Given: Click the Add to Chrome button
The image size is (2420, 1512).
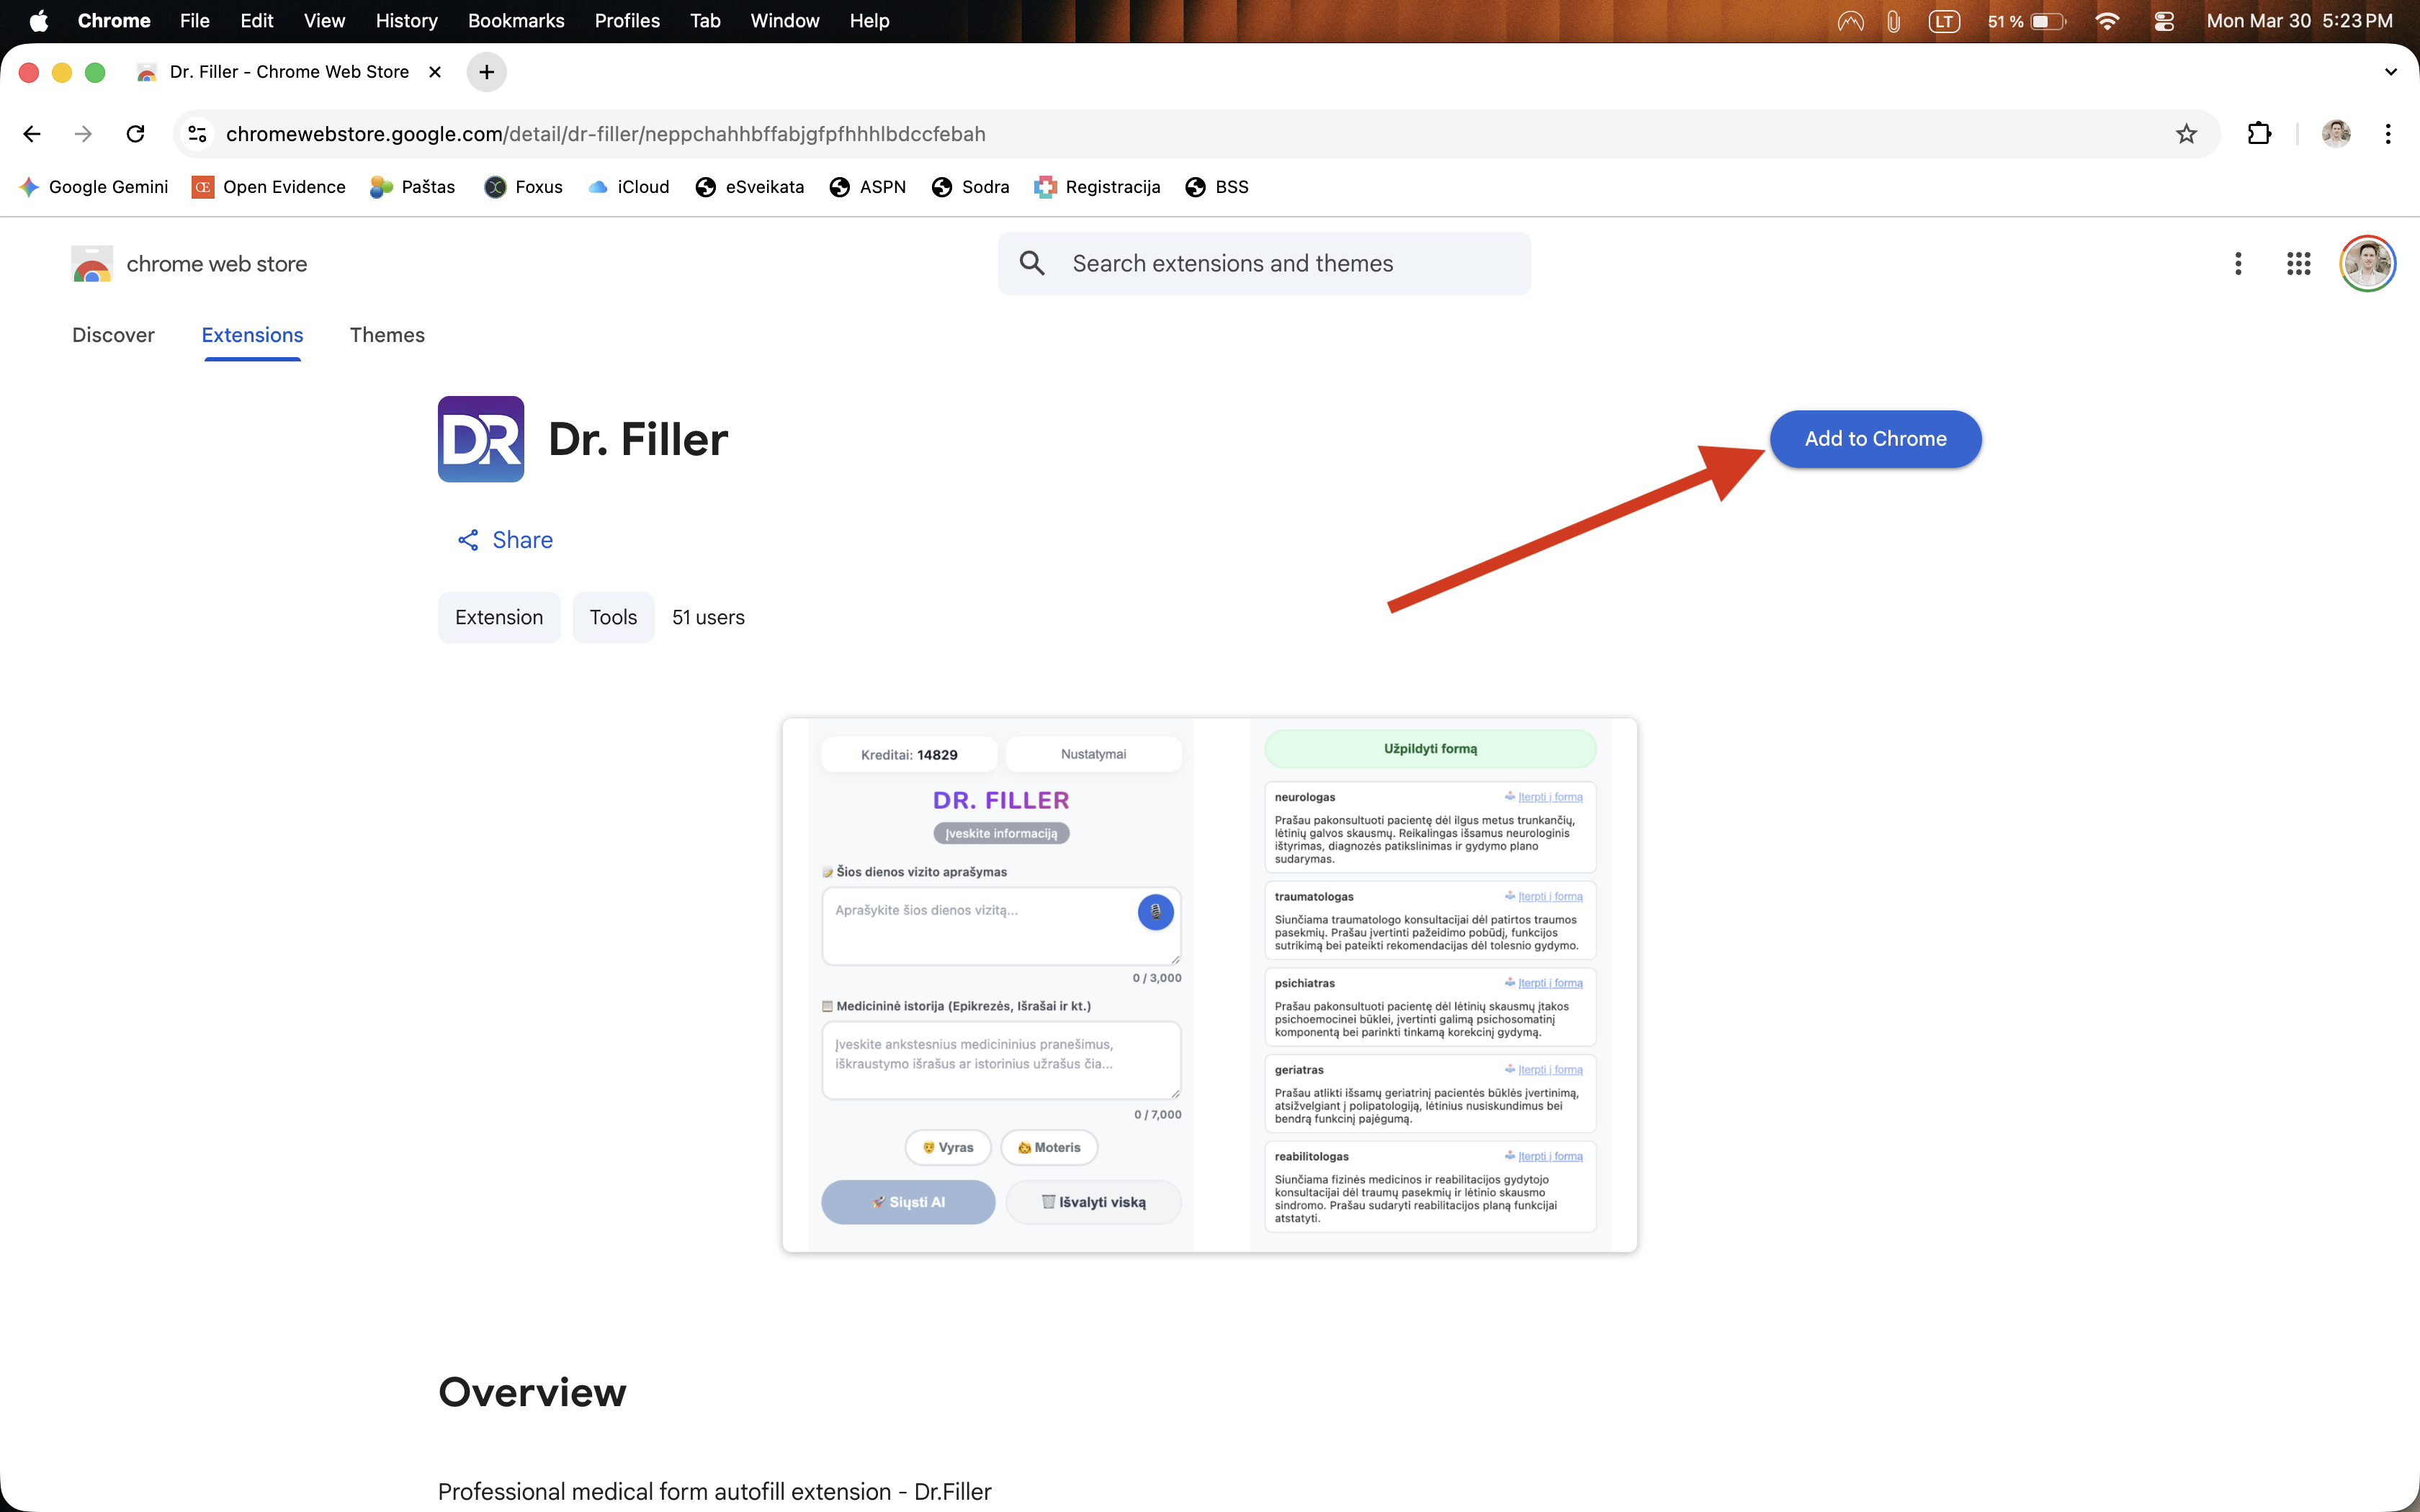Looking at the screenshot, I should 1875,439.
